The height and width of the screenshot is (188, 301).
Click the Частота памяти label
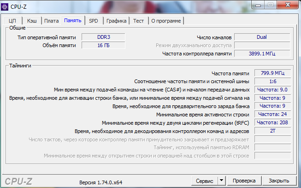pos(230,73)
